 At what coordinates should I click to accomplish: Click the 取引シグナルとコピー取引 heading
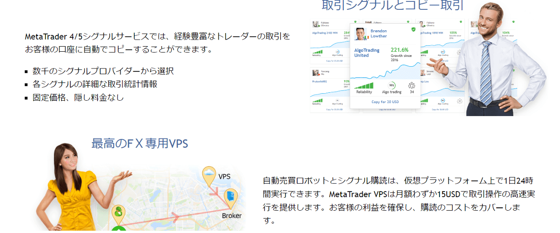coord(393,6)
